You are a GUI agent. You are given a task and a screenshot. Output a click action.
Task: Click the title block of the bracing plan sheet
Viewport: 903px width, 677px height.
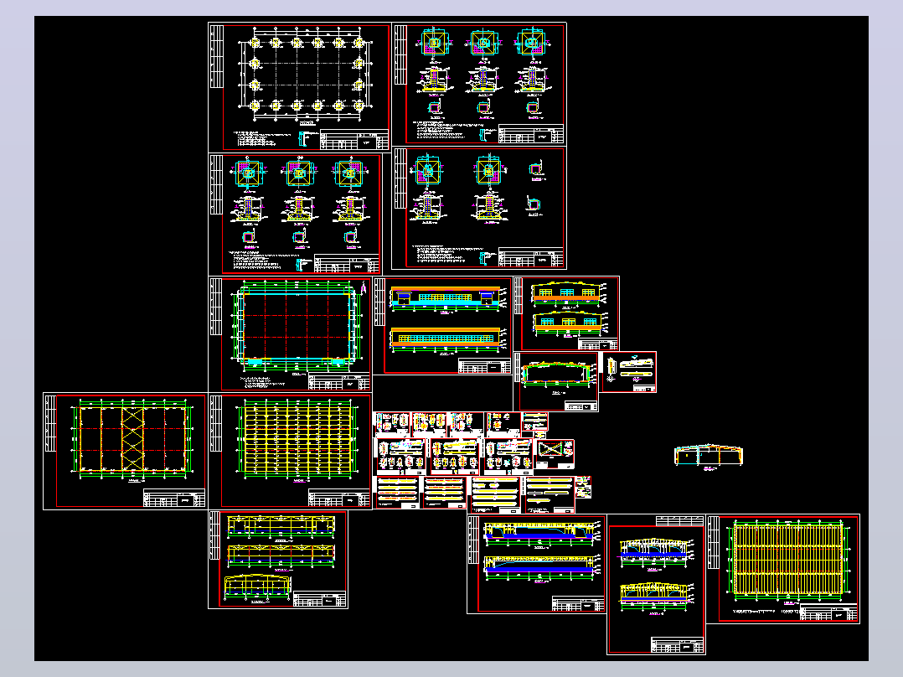(x=174, y=499)
